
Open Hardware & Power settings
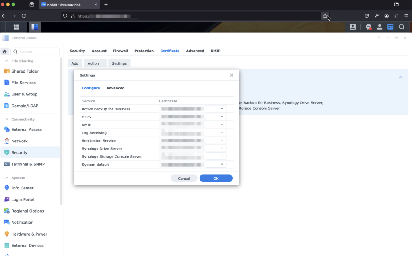point(30,234)
